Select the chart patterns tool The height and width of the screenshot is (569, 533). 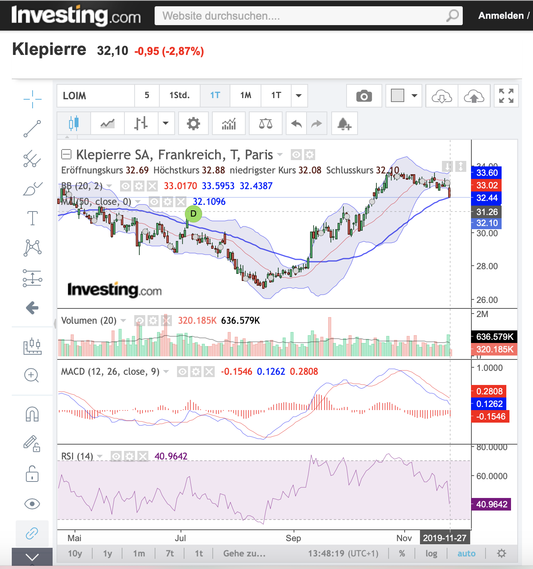tap(32, 248)
